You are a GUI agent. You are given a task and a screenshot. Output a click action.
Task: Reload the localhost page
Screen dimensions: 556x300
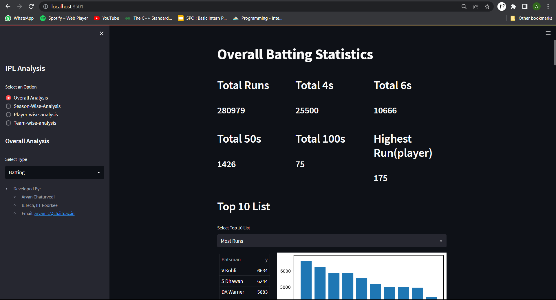tap(31, 6)
